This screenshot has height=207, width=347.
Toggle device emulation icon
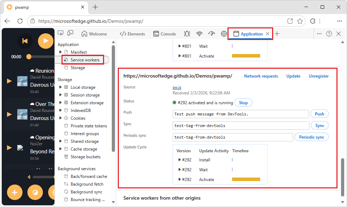point(70,33)
